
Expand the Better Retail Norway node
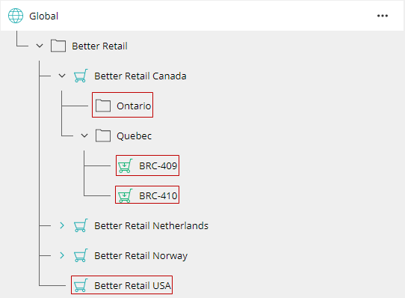click(x=62, y=255)
